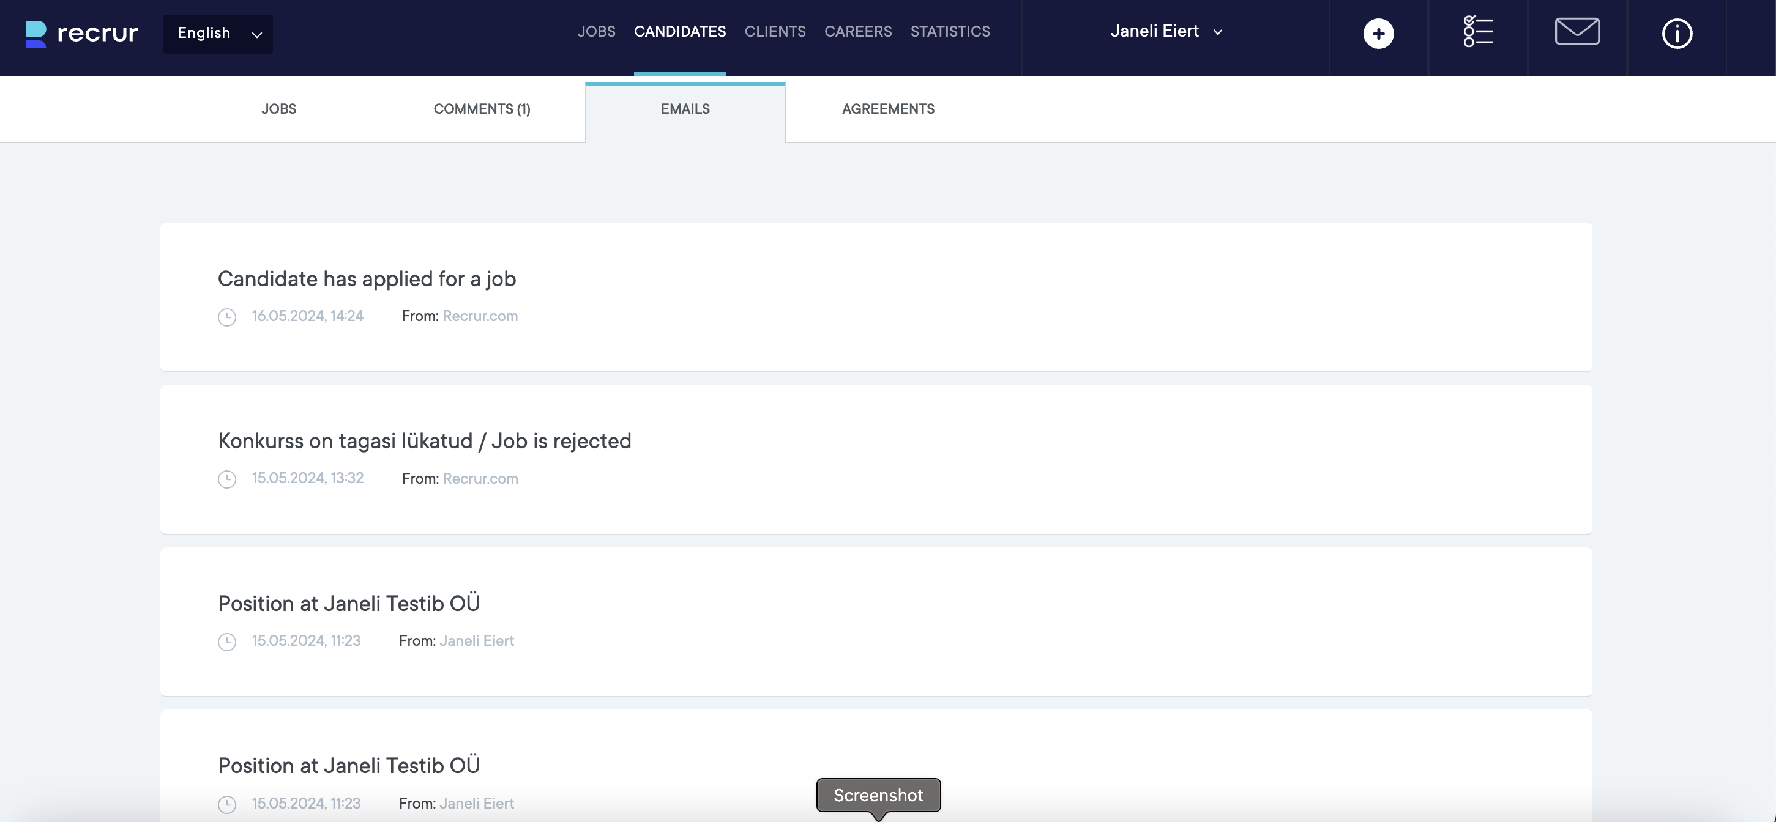Open the English language dropdown
Image resolution: width=1776 pixels, height=822 pixels.
[x=217, y=33]
